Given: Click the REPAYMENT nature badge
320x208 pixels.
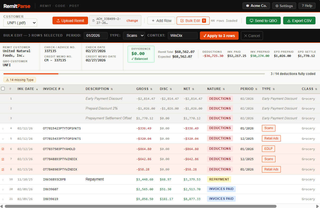Looking at the screenshot, I should [x=219, y=179].
